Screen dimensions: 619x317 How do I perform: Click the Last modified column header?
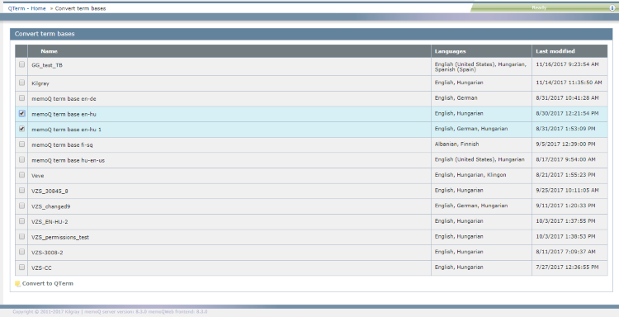(555, 51)
